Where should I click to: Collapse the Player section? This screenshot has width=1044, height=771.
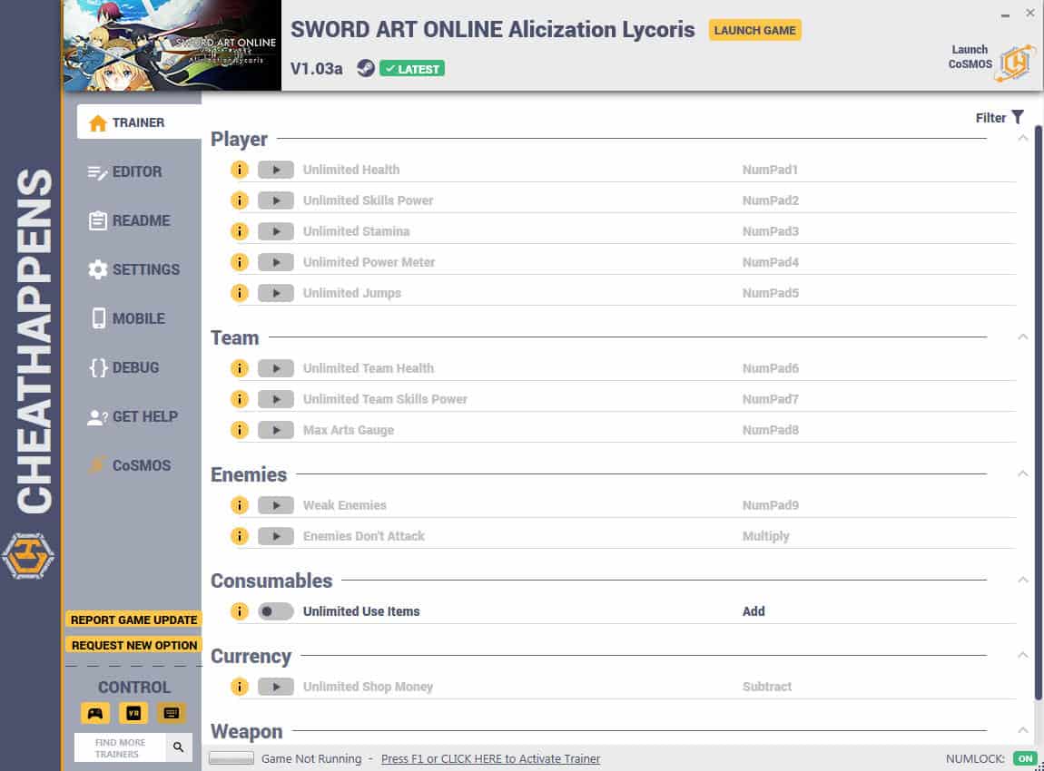(x=1023, y=139)
